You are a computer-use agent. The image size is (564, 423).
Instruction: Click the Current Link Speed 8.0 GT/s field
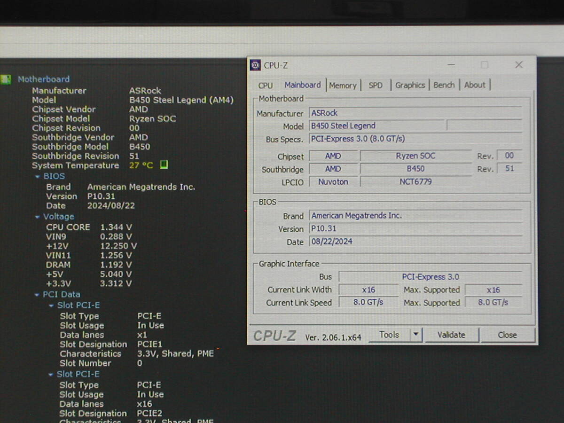[x=368, y=303]
